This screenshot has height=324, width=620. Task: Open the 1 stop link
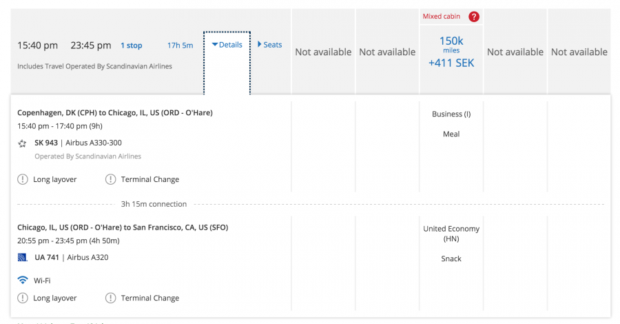coord(132,45)
